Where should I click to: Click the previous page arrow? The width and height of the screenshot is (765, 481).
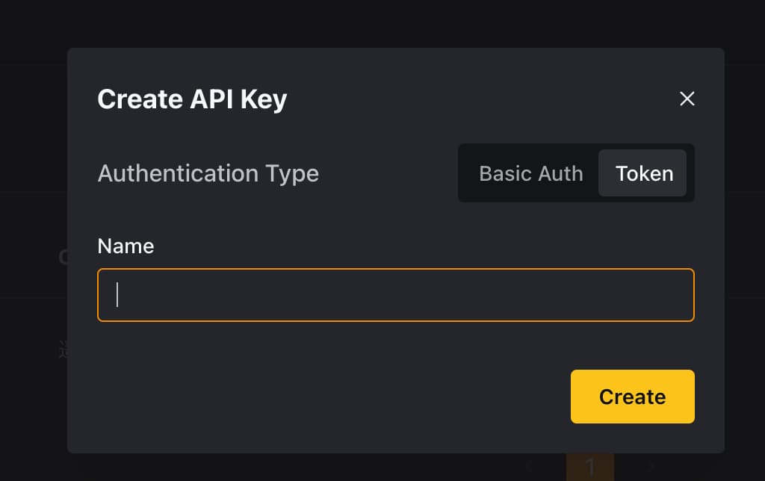(529, 467)
